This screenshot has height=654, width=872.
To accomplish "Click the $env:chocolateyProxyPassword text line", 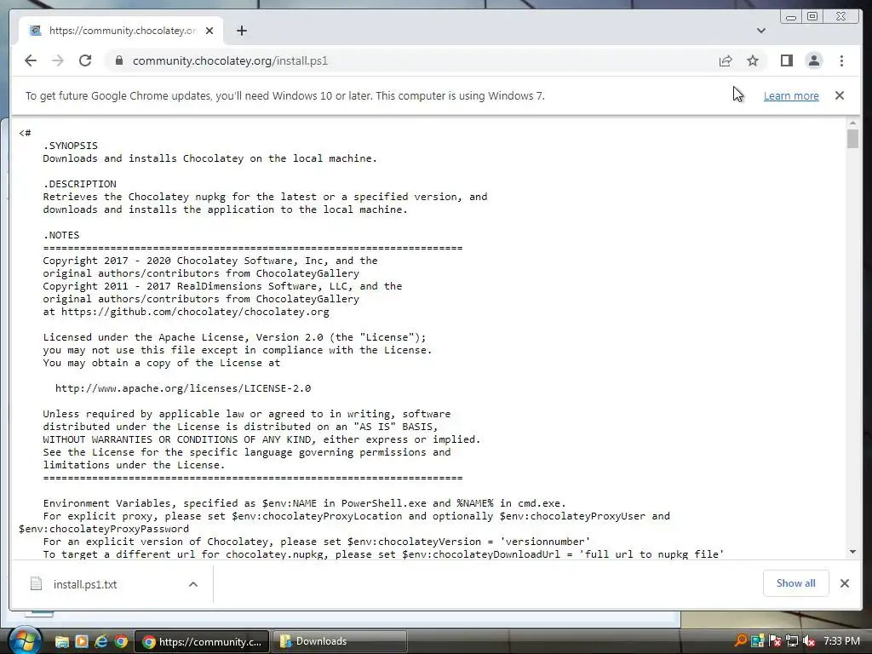I will coord(104,529).
